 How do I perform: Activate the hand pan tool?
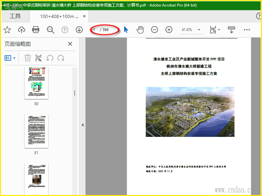pyautogui.click(x=140, y=30)
